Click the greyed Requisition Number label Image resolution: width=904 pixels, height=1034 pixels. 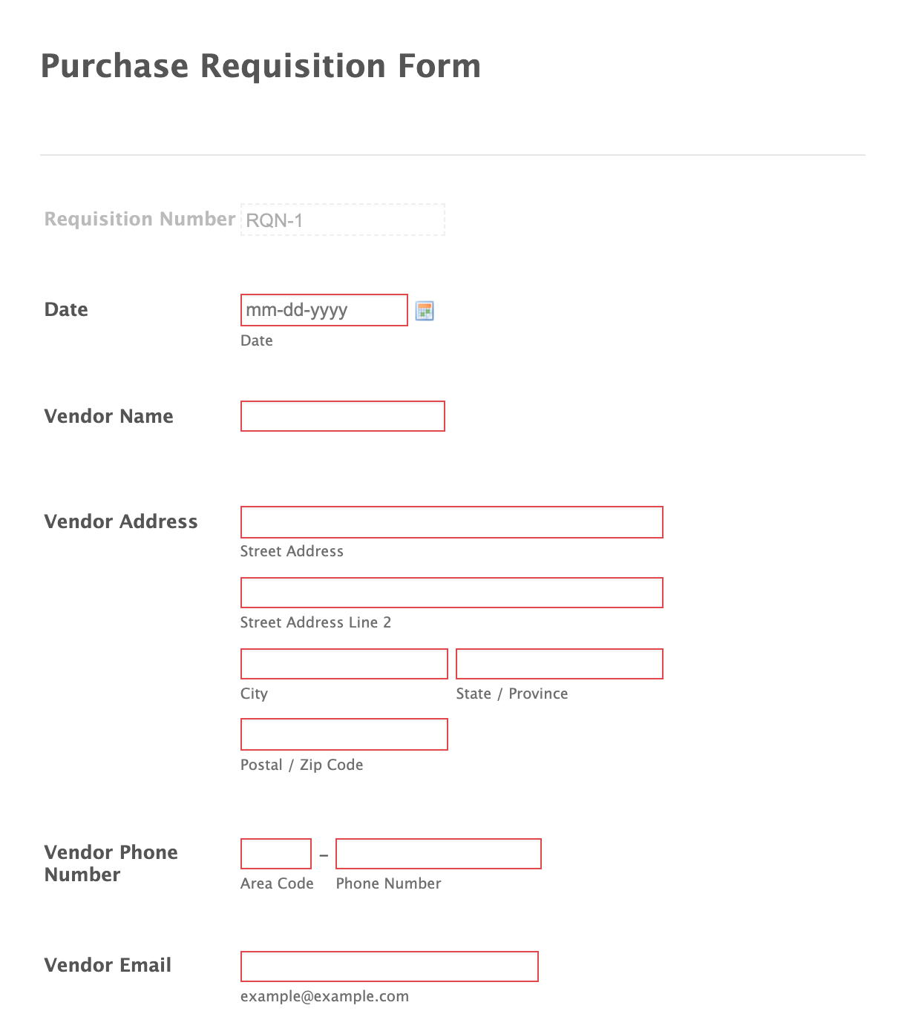click(x=140, y=220)
